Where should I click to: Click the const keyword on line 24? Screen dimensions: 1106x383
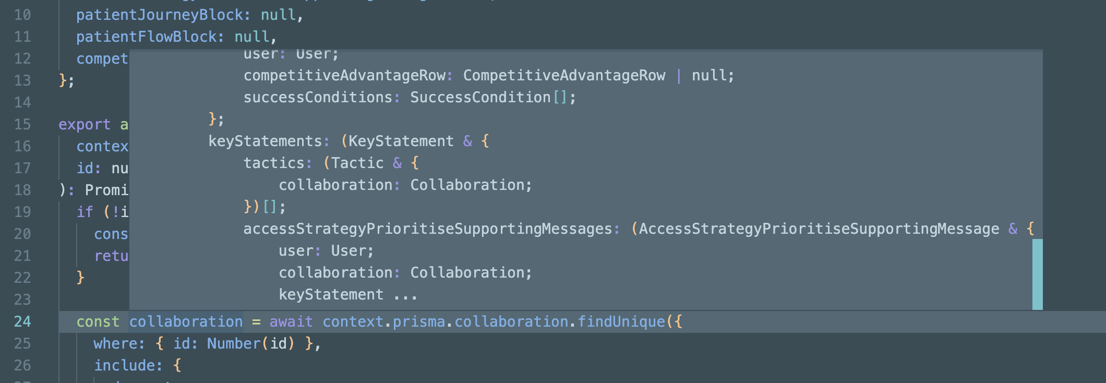click(x=98, y=321)
